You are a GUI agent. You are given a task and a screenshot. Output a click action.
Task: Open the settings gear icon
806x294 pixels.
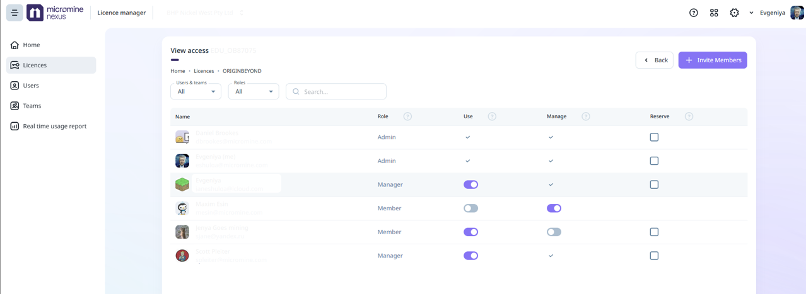coord(734,13)
